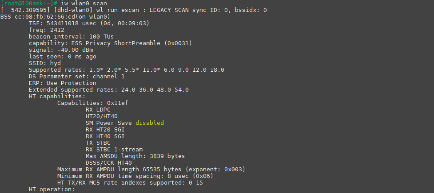Viewport: 434px width, 193px height.
Task: Click the 'ERP: Use_Protection' line
Action: pyautogui.click(x=63, y=83)
